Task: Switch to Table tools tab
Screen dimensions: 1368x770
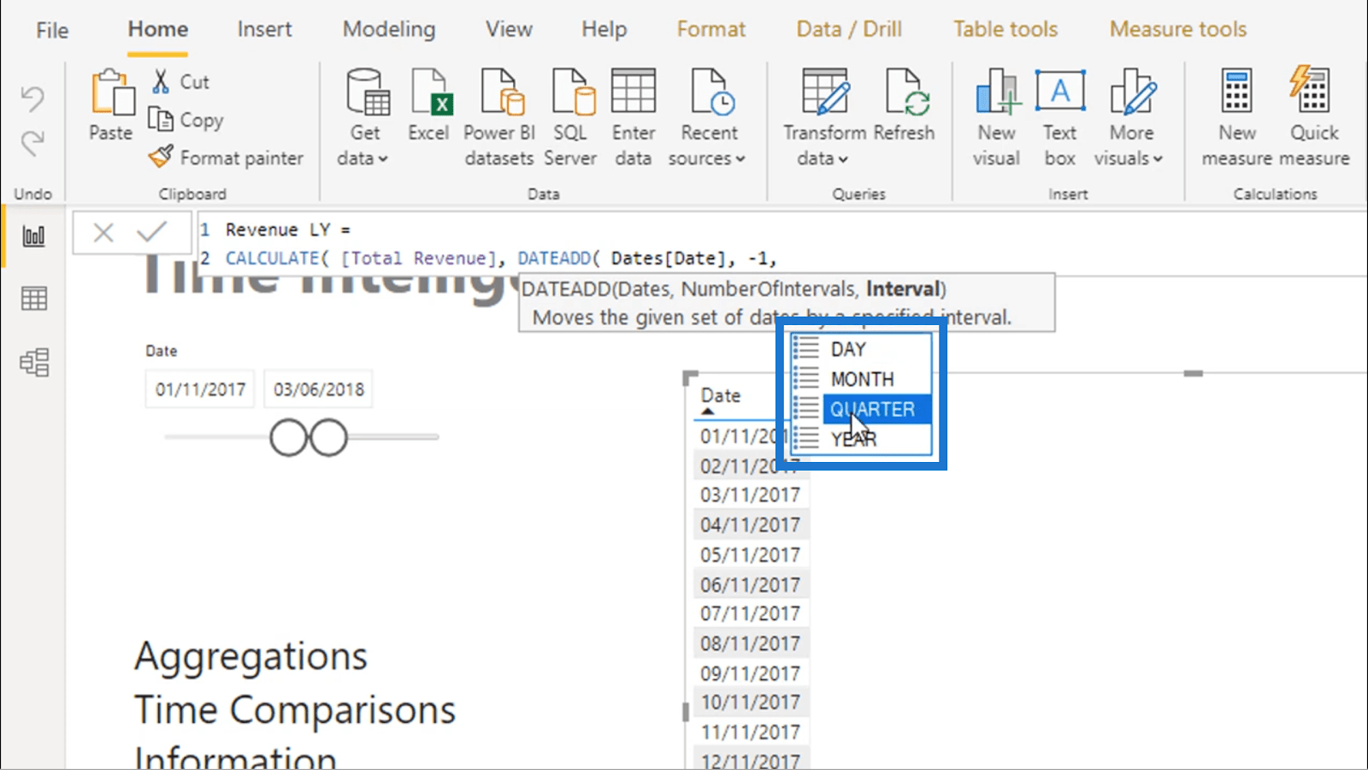Action: point(1005,29)
